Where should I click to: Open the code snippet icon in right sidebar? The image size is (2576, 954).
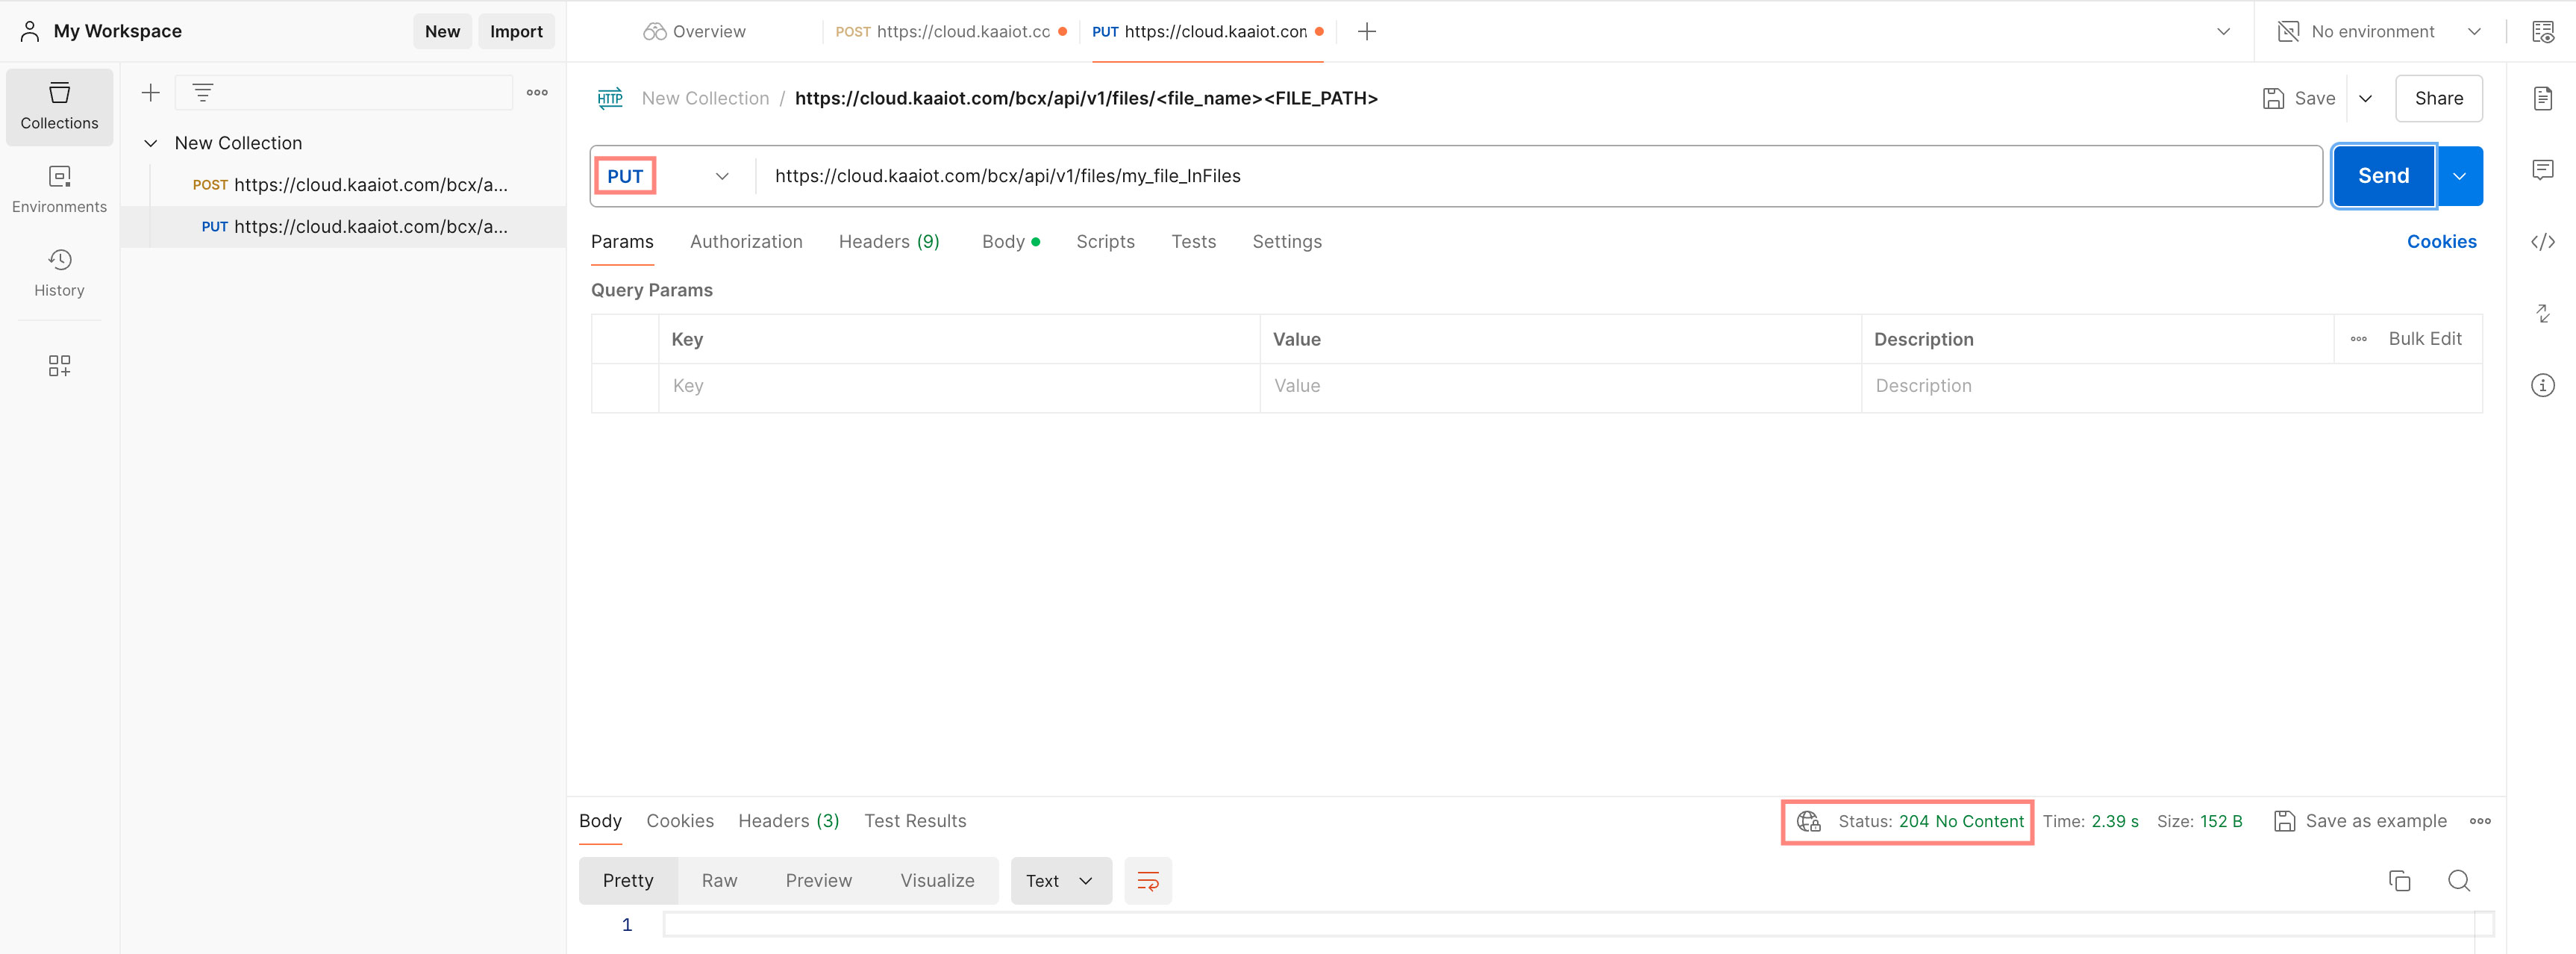pyautogui.click(x=2542, y=242)
